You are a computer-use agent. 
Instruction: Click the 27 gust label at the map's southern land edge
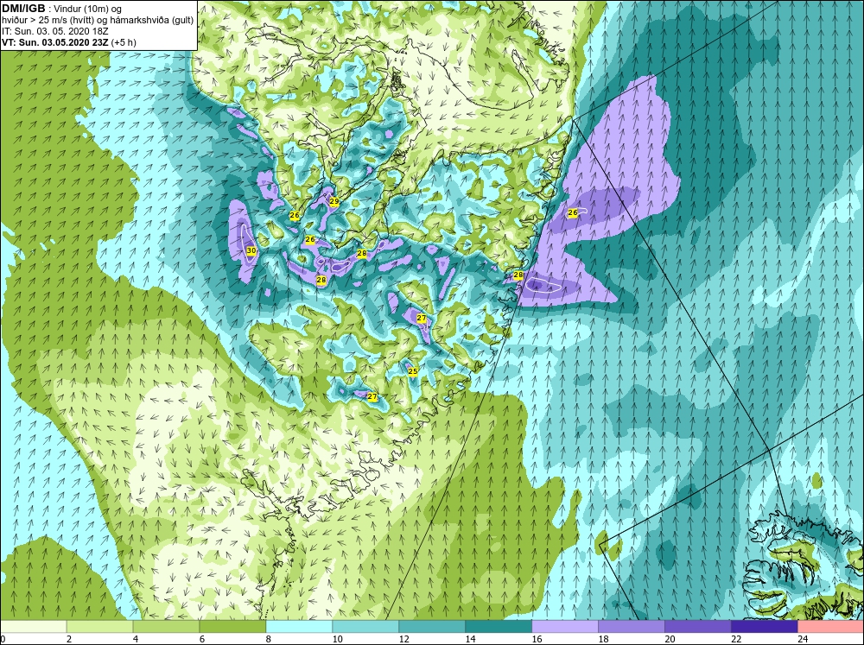(x=372, y=396)
